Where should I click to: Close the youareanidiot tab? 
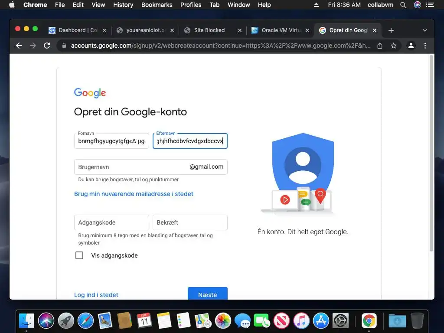pos(172,30)
